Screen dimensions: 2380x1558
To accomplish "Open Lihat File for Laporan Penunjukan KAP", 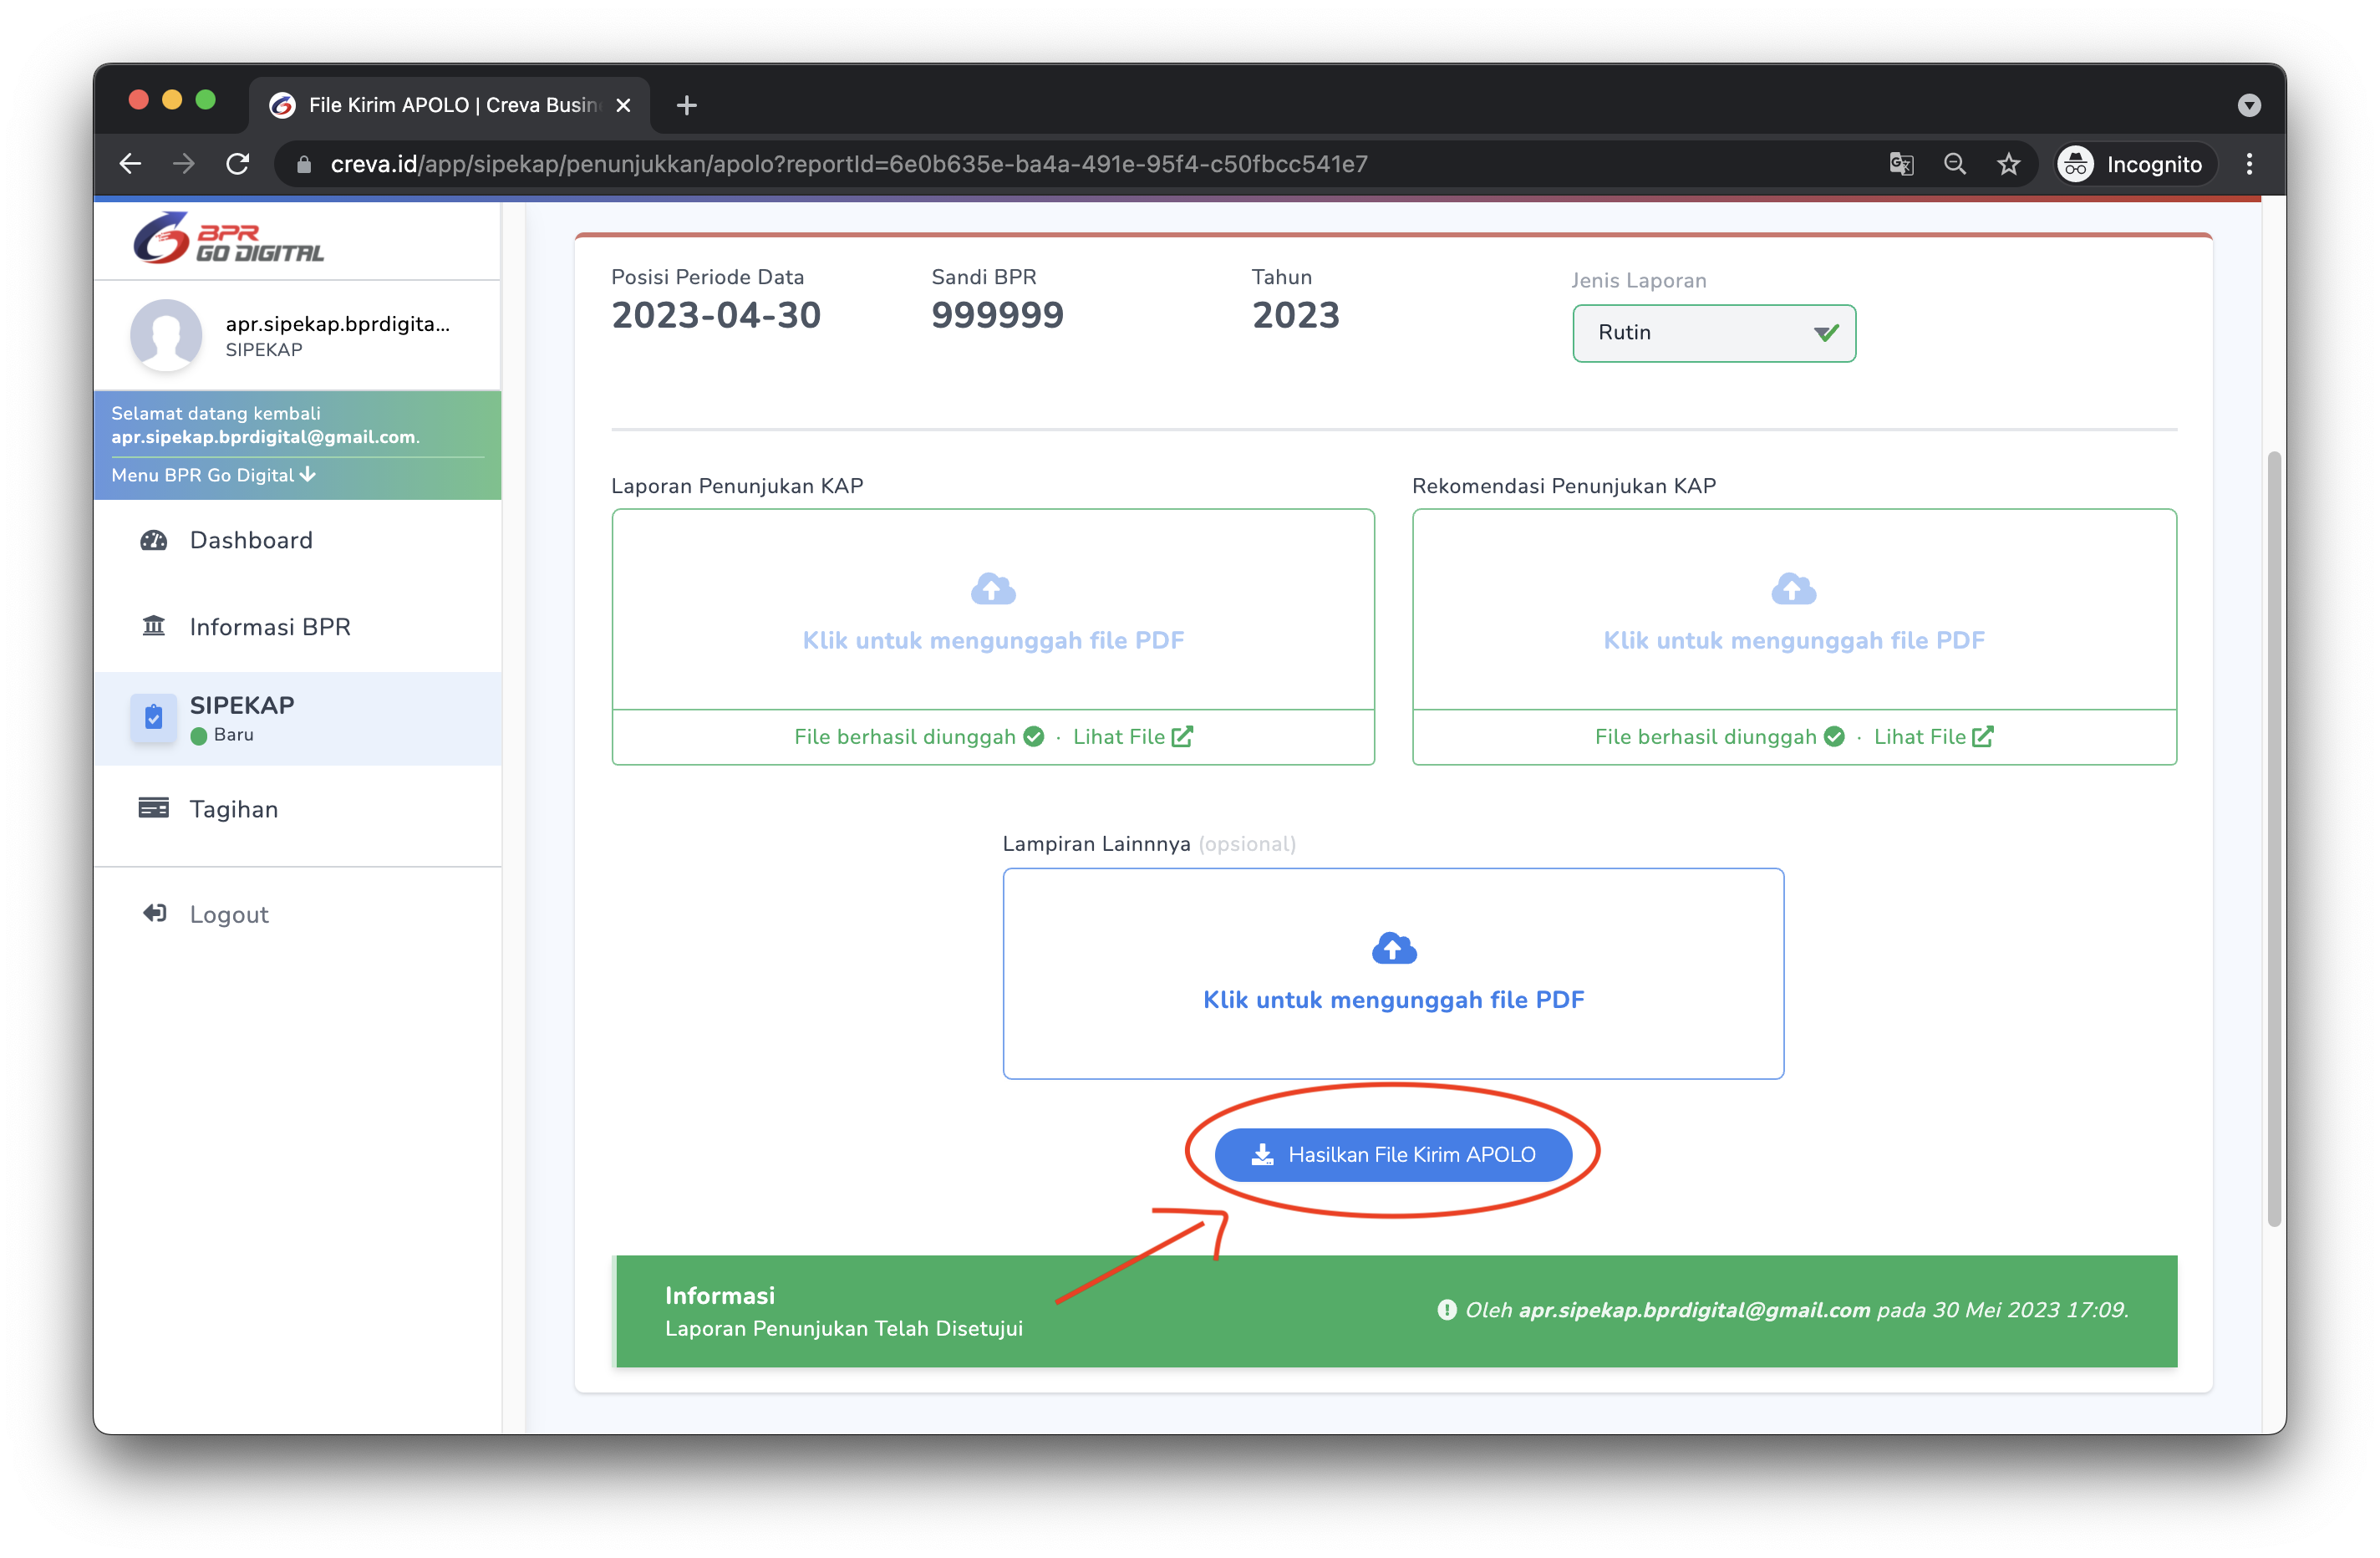I will click(1132, 737).
